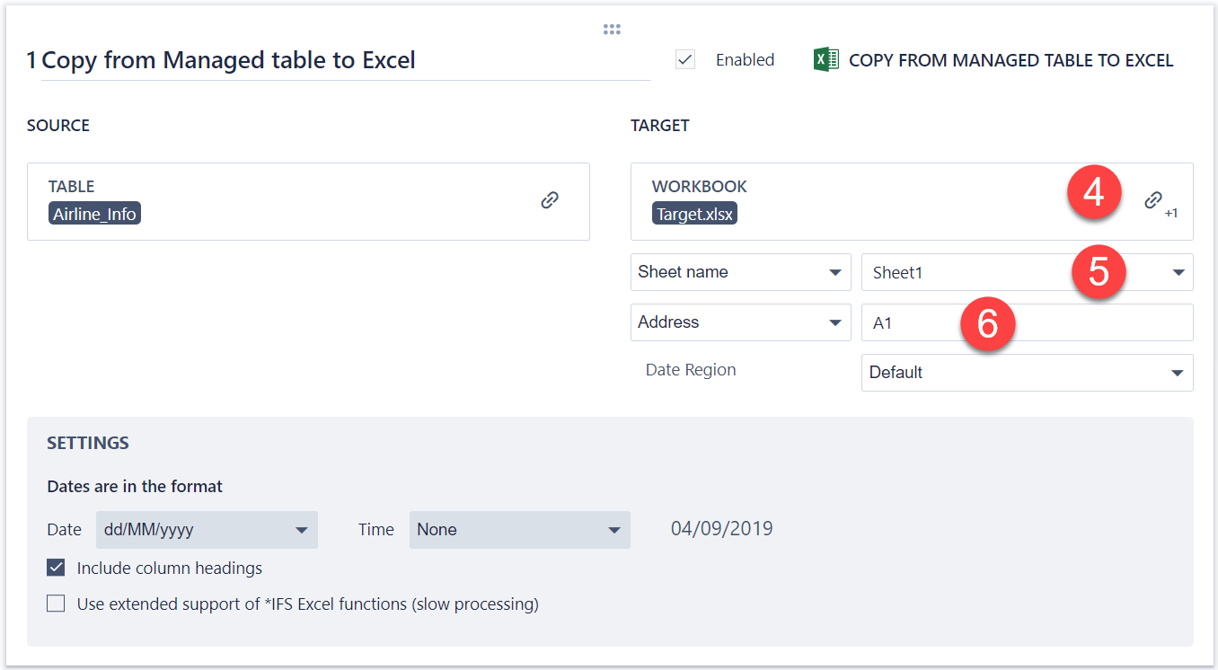Image resolution: width=1218 pixels, height=670 pixels.
Task: Enable extended support of *IFS Excel functions
Action: click(x=56, y=604)
